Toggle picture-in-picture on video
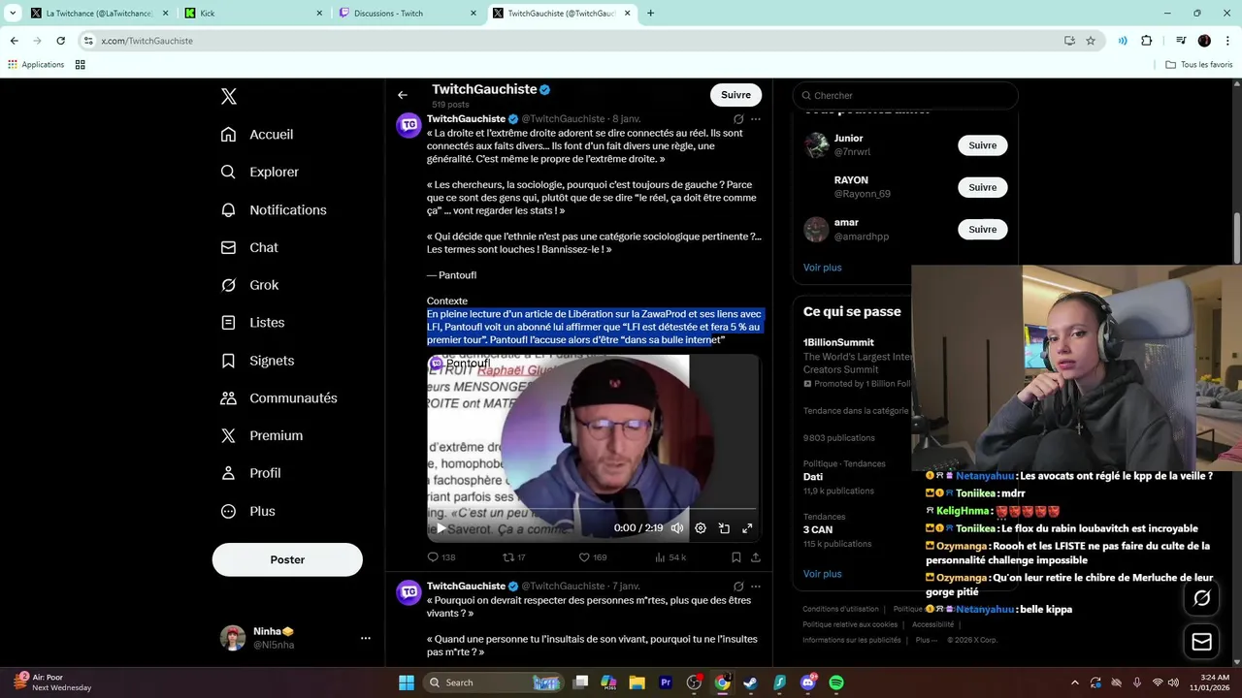The width and height of the screenshot is (1242, 698). tap(724, 528)
